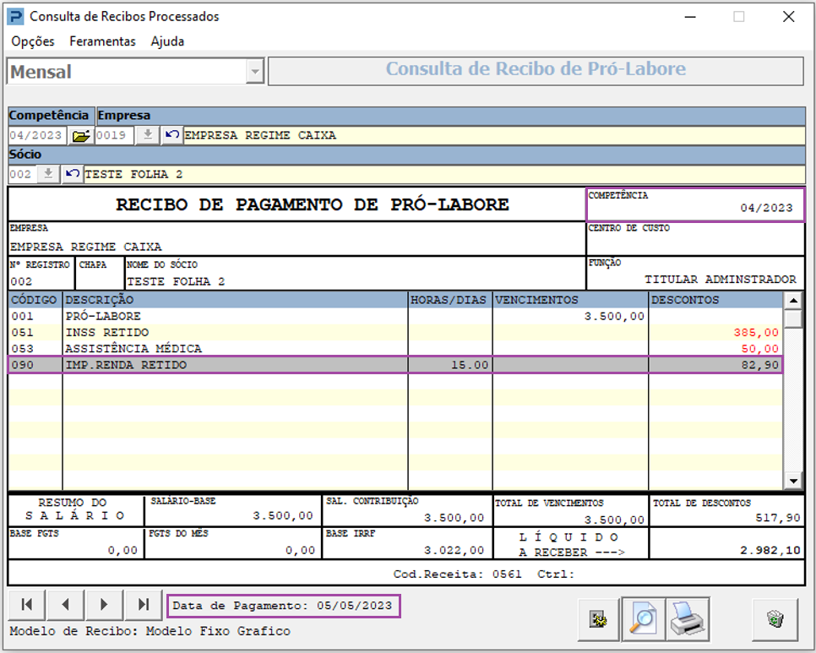816x653 pixels.
Task: Go to previous receipt record
Action: point(66,605)
